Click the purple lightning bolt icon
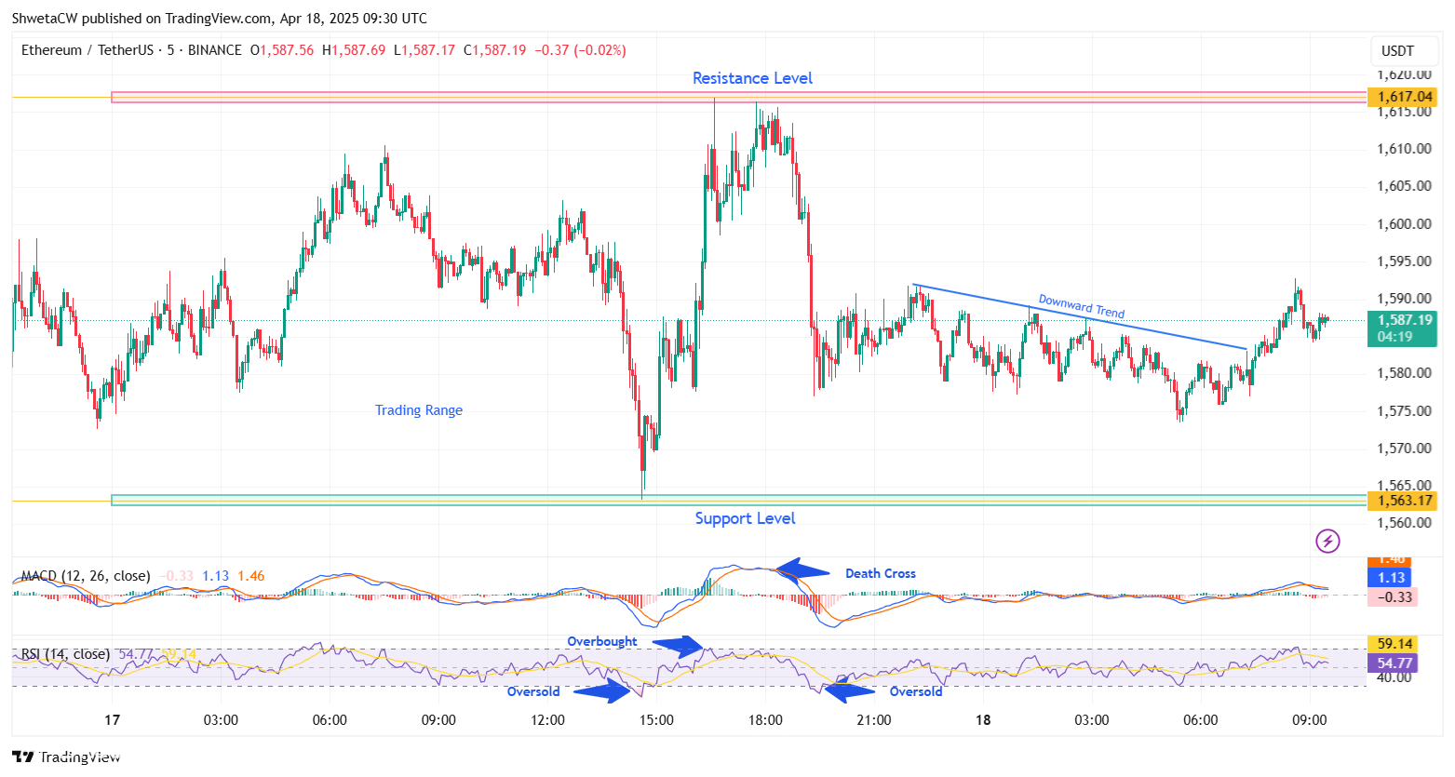1455x777 pixels. pyautogui.click(x=1327, y=541)
